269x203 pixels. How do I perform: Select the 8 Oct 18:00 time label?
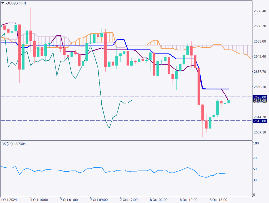(x=219, y=200)
